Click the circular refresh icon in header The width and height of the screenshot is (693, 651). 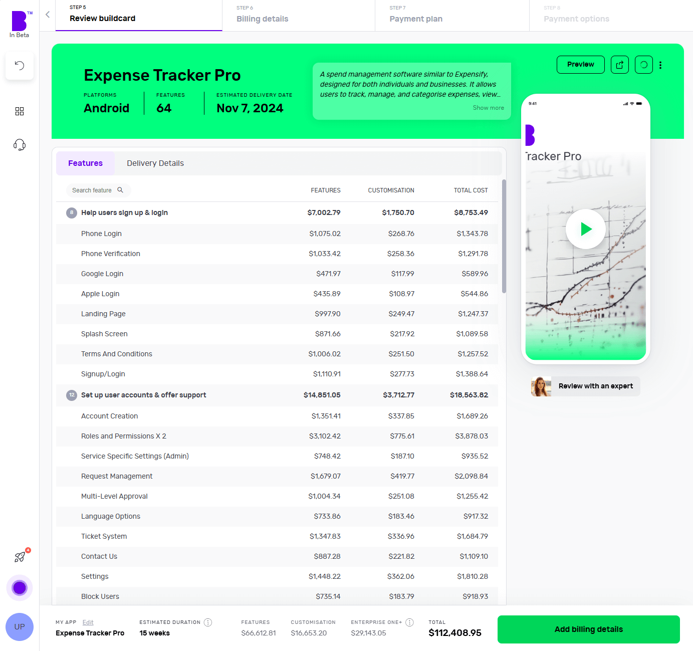(x=644, y=65)
